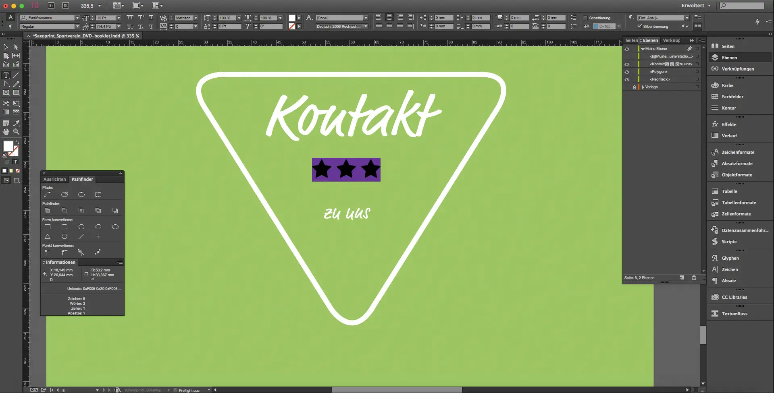
Task: Select the Zoom tool magnifier
Action: tap(16, 132)
